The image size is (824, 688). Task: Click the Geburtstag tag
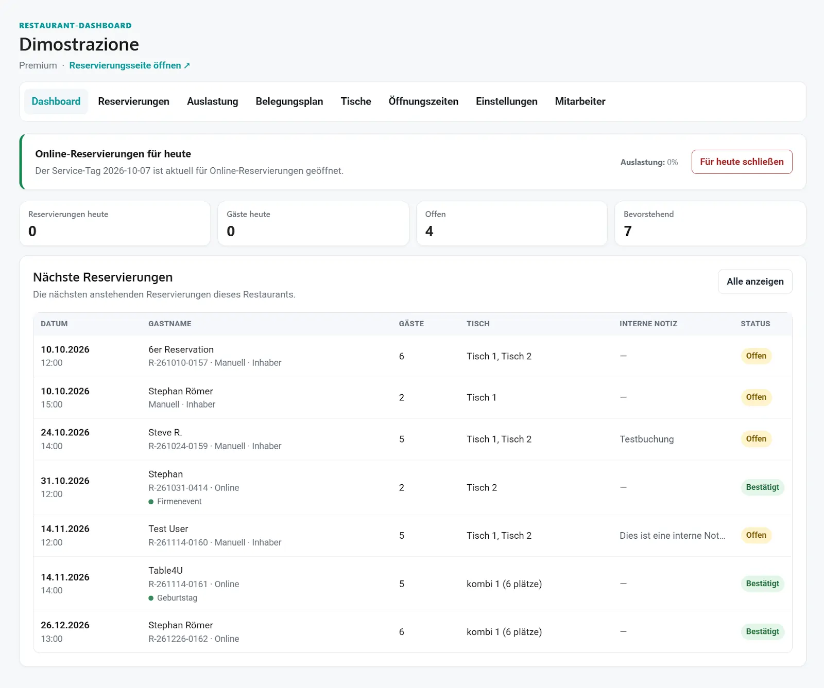click(173, 597)
